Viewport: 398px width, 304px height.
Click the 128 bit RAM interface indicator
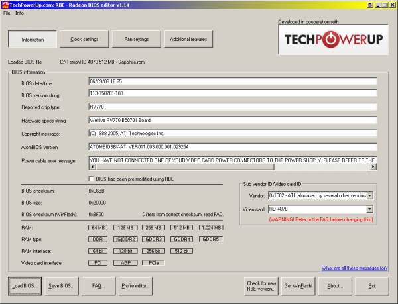(x=125, y=251)
